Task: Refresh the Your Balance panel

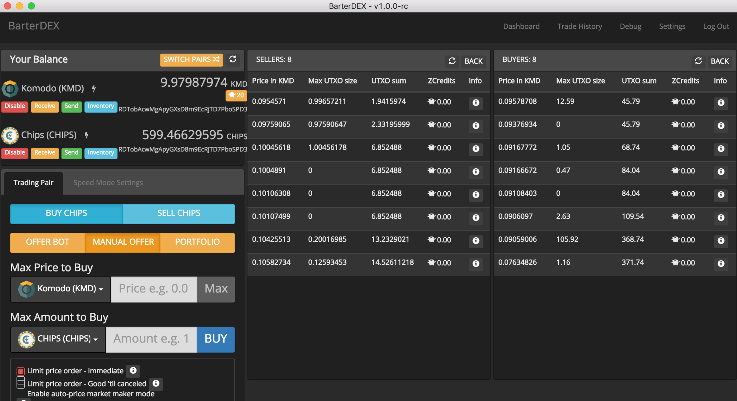Action: (233, 59)
